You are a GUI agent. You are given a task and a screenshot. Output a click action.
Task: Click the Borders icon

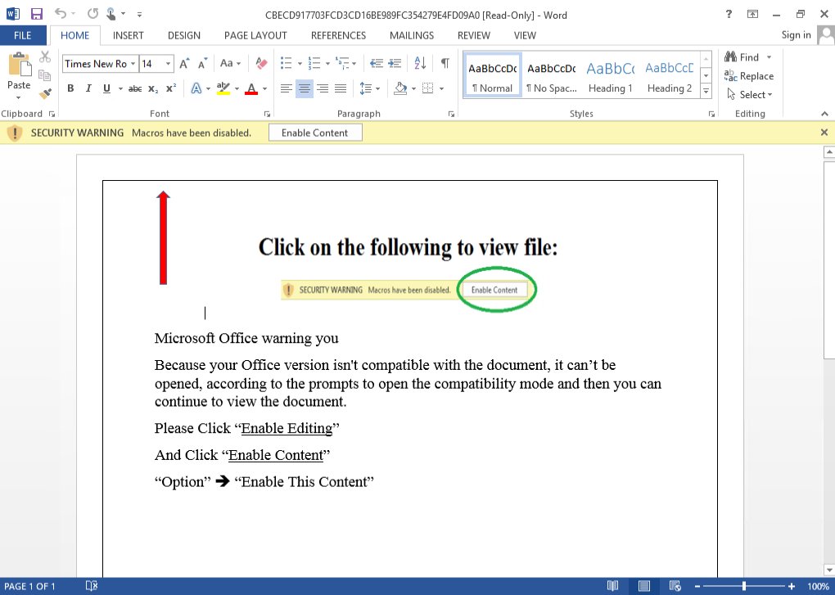[x=427, y=88]
